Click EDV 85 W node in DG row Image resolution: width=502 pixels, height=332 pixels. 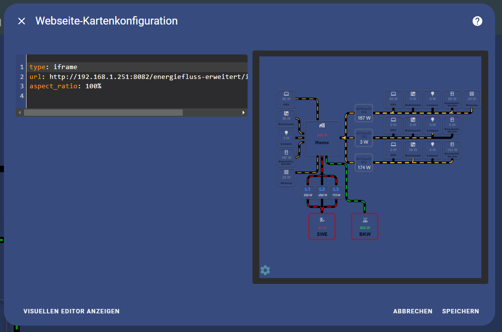(393, 99)
